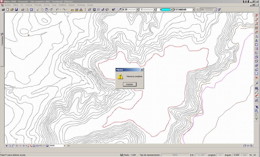
Task: Click the E.R. scale 1:100 field
Action: 201,155
